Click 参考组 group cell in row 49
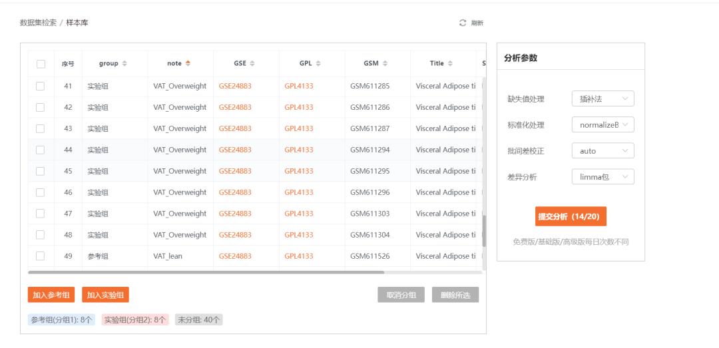Image resolution: width=719 pixels, height=348 pixels. [x=98, y=256]
